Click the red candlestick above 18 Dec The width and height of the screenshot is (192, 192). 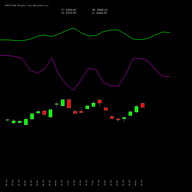click(x=99, y=101)
